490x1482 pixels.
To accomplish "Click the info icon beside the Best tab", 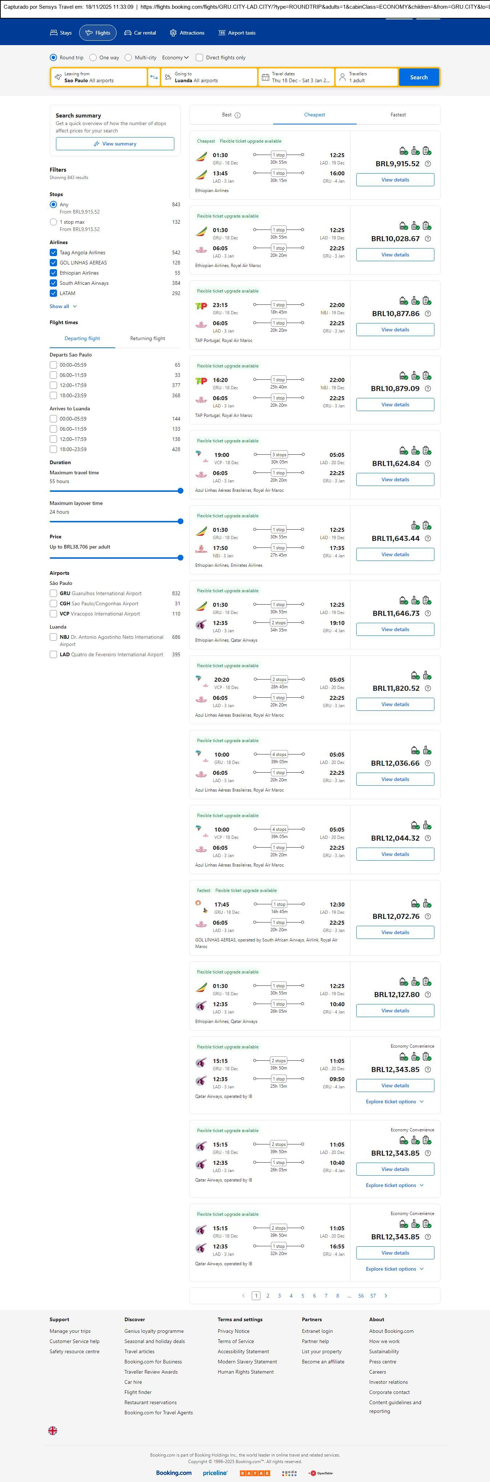I will pos(238,115).
